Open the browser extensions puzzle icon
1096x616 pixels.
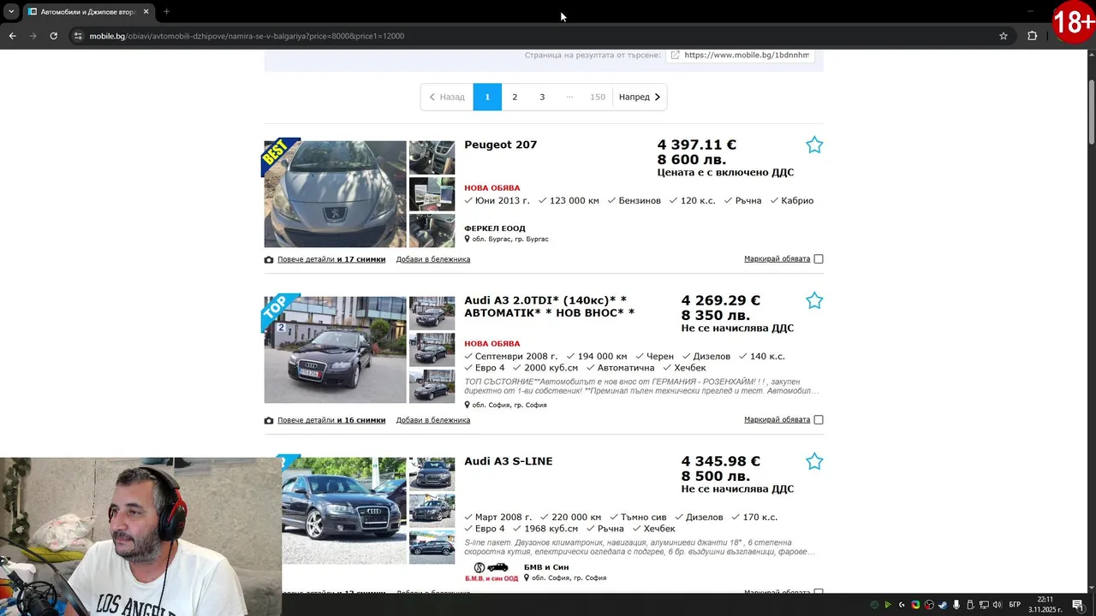point(1032,36)
